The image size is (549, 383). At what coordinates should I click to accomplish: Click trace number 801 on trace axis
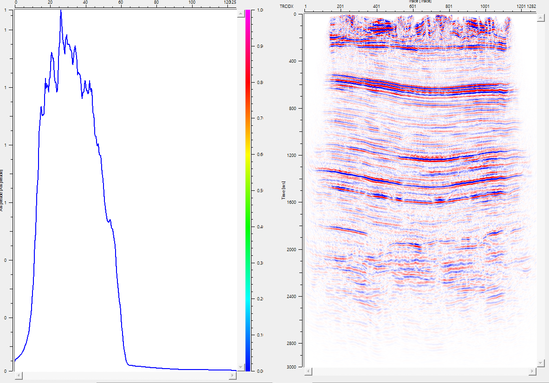(449, 6)
